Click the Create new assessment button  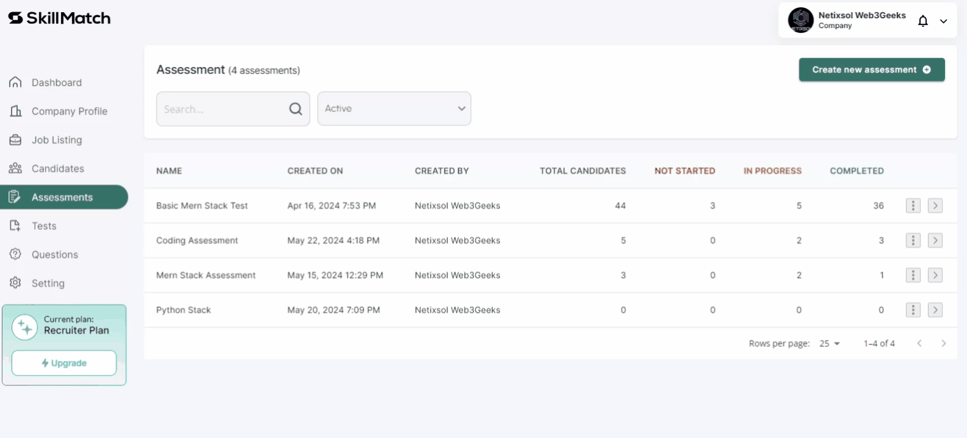point(872,70)
